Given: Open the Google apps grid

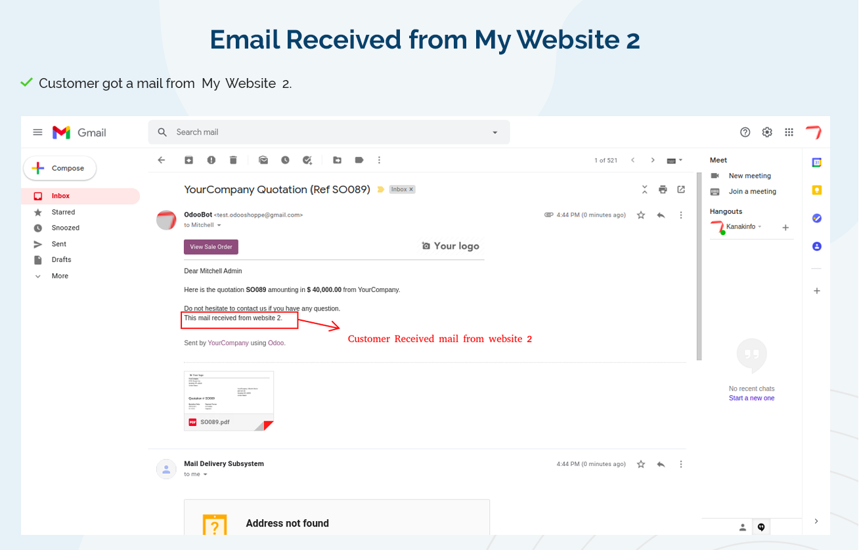Looking at the screenshot, I should pos(789,133).
